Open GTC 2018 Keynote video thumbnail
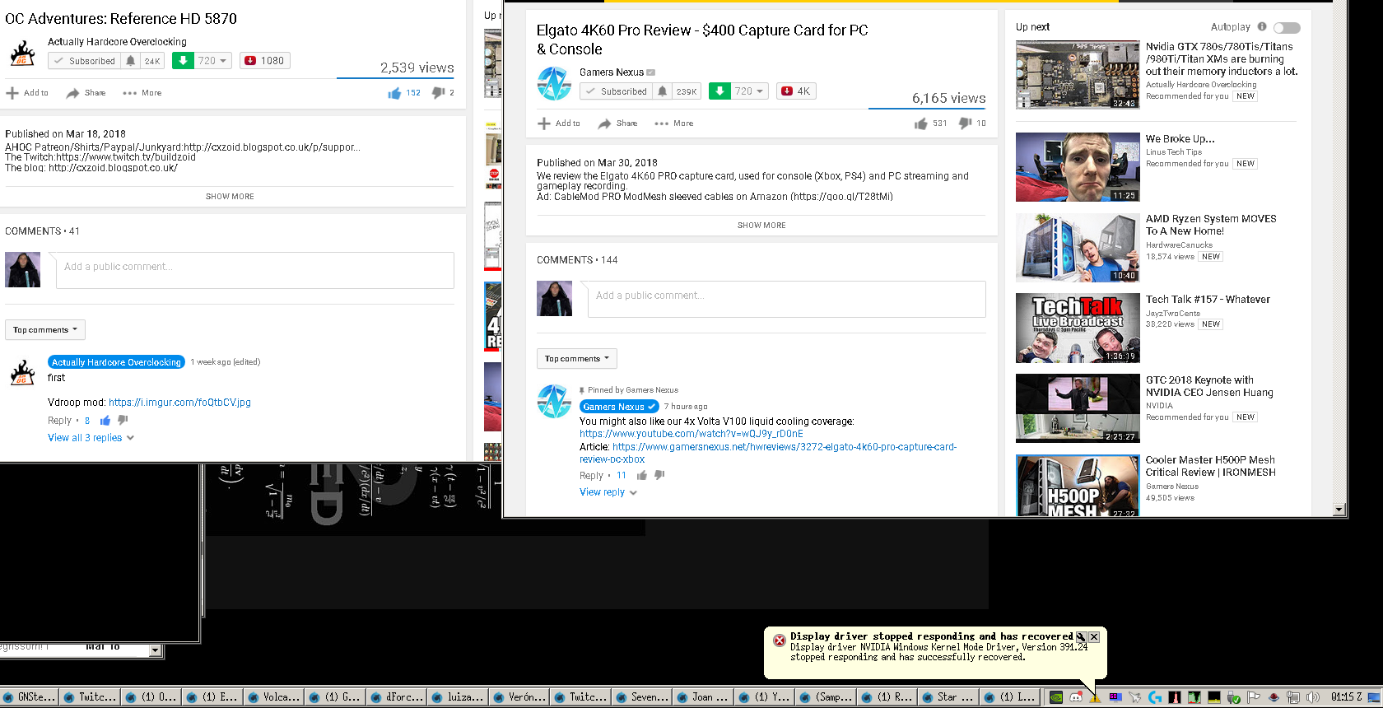 pyautogui.click(x=1078, y=408)
